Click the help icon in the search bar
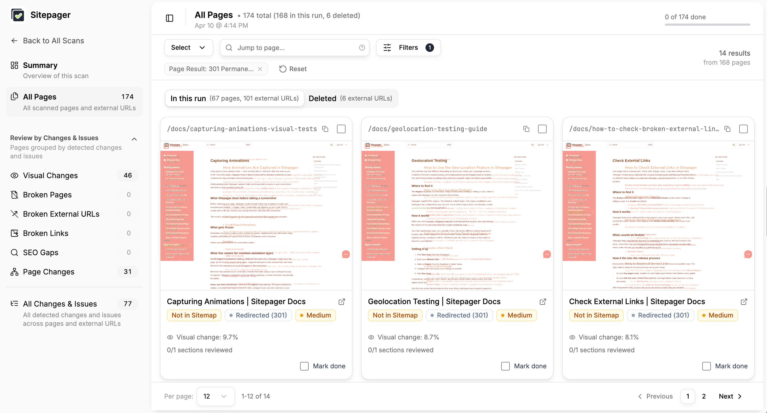The height and width of the screenshot is (413, 767). 362,48
